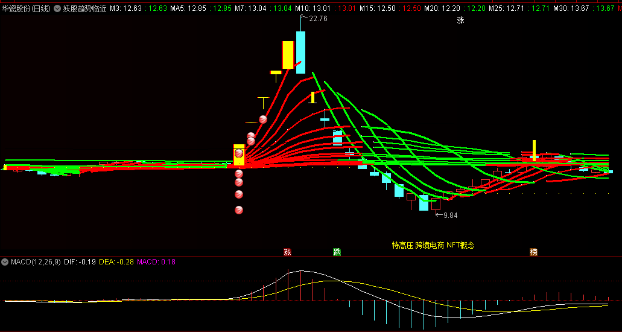Click the M15: 12.50 moving average value
This screenshot has height=332, width=622.
[x=378, y=8]
